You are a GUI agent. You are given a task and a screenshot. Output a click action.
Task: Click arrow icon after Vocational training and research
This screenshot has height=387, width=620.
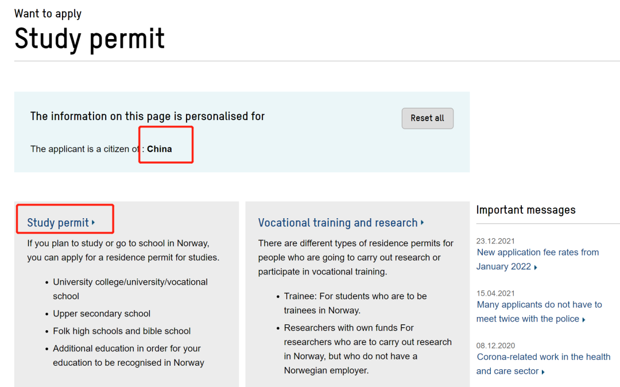tap(423, 223)
